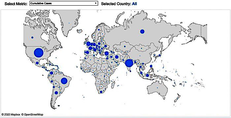This screenshot has height=118, width=231.
Task: Click the Selected Country All value
Action: 134,4
